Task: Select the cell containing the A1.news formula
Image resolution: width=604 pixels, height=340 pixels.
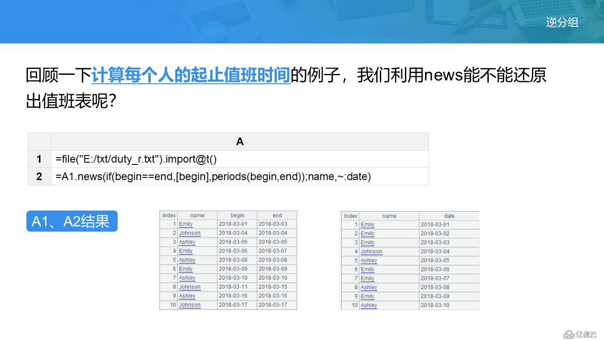Action: tap(240, 176)
